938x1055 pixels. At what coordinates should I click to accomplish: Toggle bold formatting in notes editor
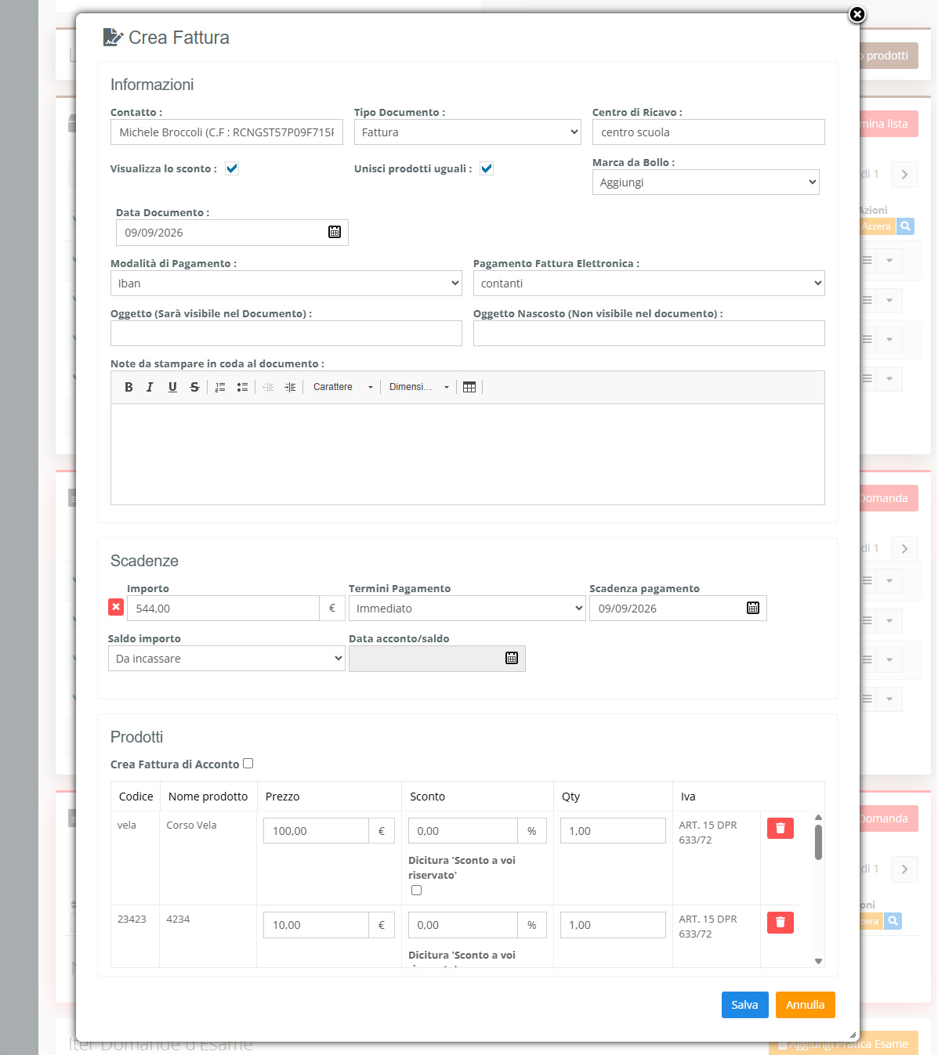[129, 387]
